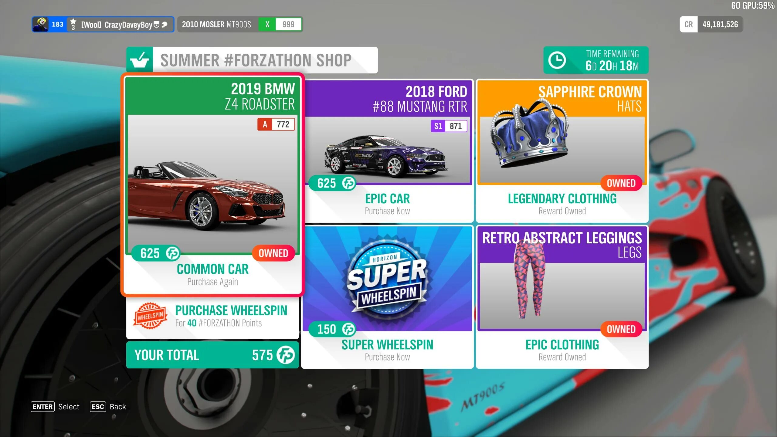The image size is (777, 437).
Task: Expand the Super Wheelspin purchase panel
Action: pos(387,296)
